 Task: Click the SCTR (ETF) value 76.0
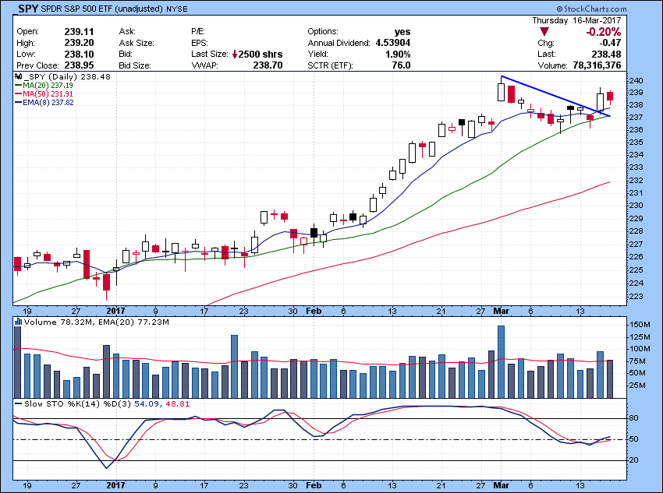tap(401, 65)
